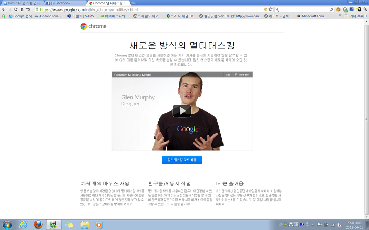Open the clock extension with ON badge
Image resolution: width=369 pixels, height=230 pixels.
pyautogui.click(x=345, y=9)
